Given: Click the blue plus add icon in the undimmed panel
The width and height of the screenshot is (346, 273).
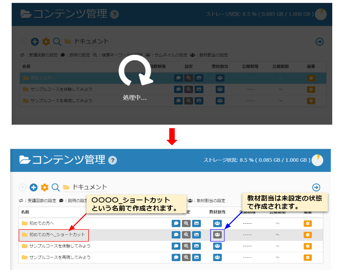Looking at the screenshot, I should coord(34,187).
